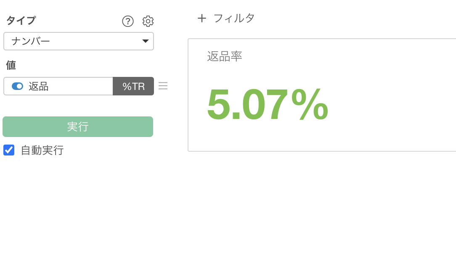
Task: Click the plus icon beside フィルタ
Action: click(x=202, y=18)
